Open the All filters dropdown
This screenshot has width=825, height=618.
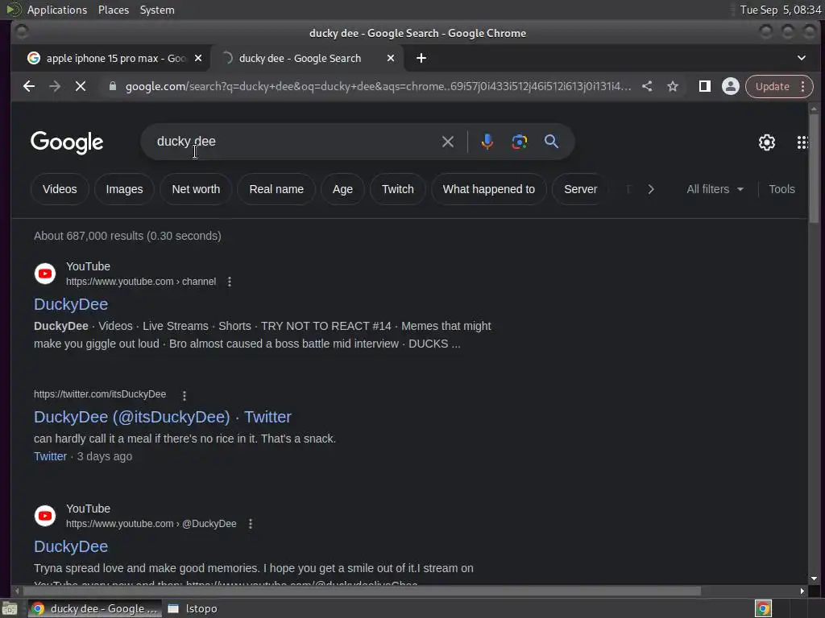point(715,189)
